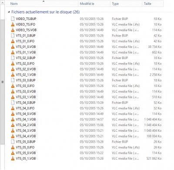Image resolution: width=174 pixels, height=170 pixels.
Task: Select file name VTS_04_2.VOB
Action: [x=26, y=125]
